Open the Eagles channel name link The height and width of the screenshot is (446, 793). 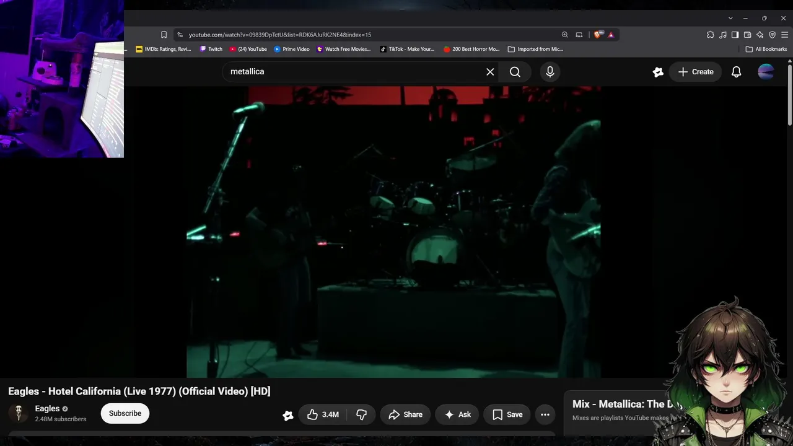[x=47, y=408]
